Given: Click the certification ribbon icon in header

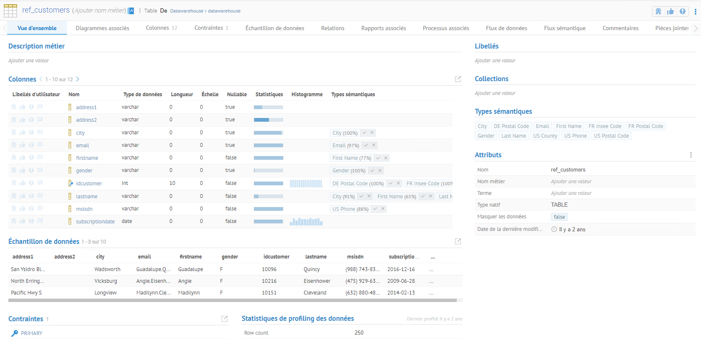Looking at the screenshot, I should click(x=658, y=11).
